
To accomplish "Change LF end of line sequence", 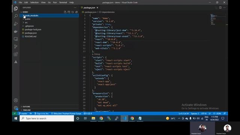I will click(210, 113).
